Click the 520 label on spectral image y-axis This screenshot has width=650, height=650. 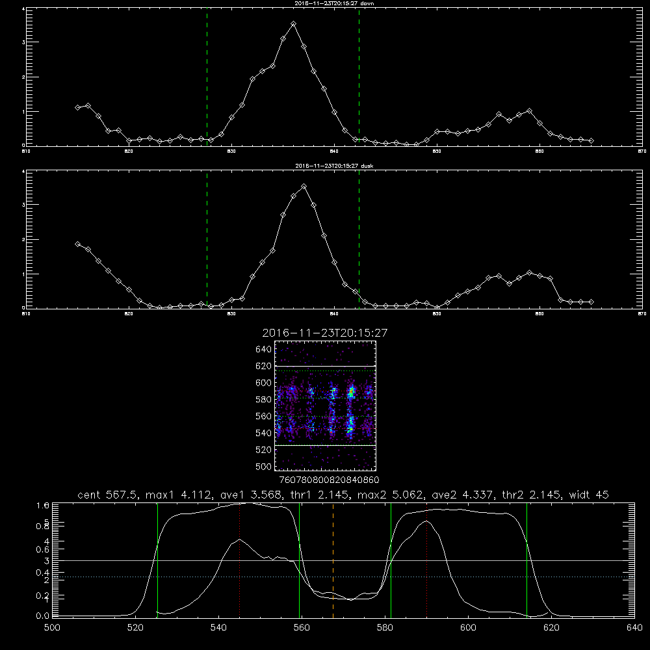[264, 450]
